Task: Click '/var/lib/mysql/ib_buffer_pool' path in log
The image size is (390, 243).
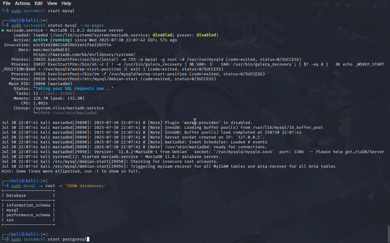Action: coord(288,127)
